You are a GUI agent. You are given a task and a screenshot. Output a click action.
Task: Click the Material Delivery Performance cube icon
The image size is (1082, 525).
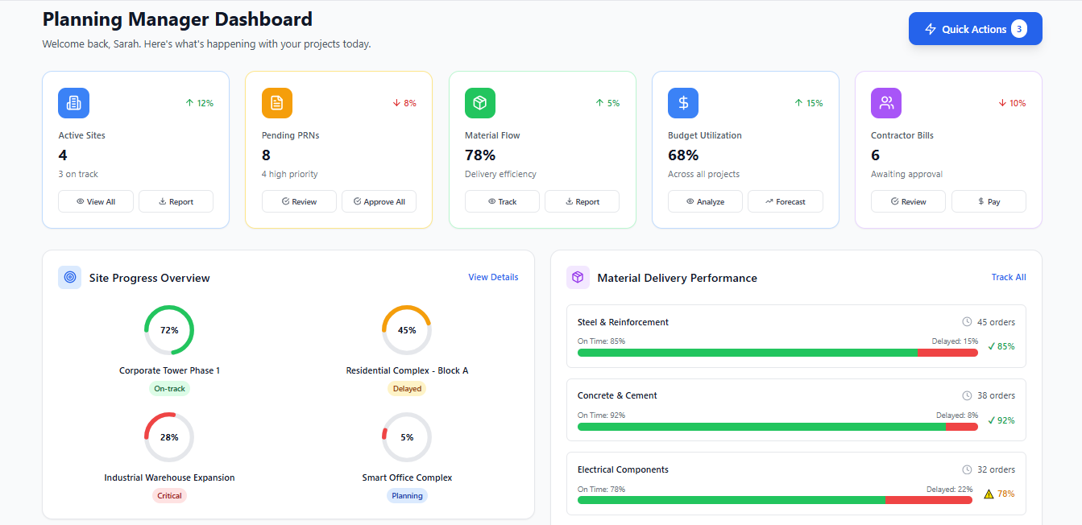577,277
